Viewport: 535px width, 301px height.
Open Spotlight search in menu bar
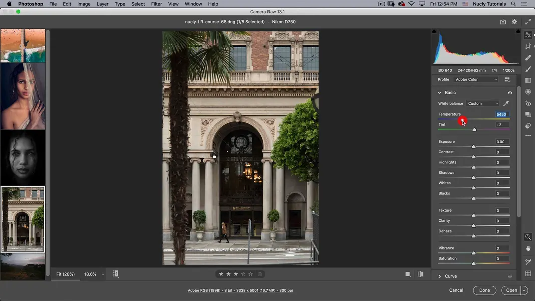pos(513,4)
